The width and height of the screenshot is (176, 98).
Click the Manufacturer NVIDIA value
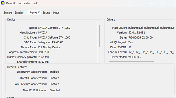[x=43, y=32]
